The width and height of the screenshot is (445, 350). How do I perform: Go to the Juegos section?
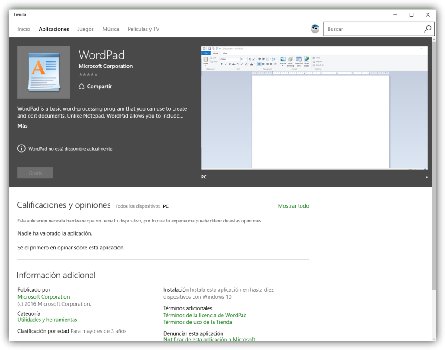click(x=86, y=29)
